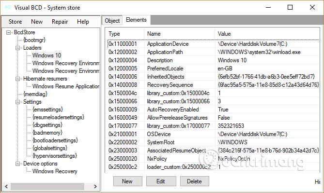The height and width of the screenshot is (193, 324).
Task: Collapse the Loaders tree node
Action: tap(18, 48)
